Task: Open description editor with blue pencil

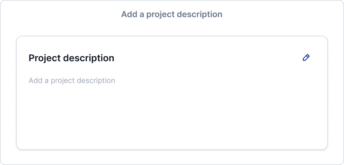Action: coord(306,58)
